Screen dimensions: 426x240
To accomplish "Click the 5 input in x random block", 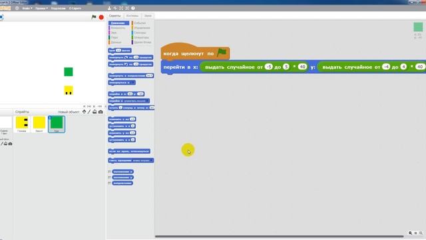I will (286, 67).
